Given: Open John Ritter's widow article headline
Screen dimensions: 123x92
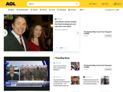Looking at the screenshot, I should pos(66,24).
